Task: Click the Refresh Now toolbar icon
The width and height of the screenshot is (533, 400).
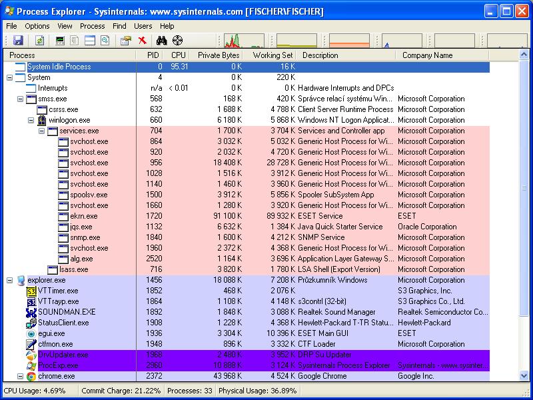Action: click(x=40, y=41)
